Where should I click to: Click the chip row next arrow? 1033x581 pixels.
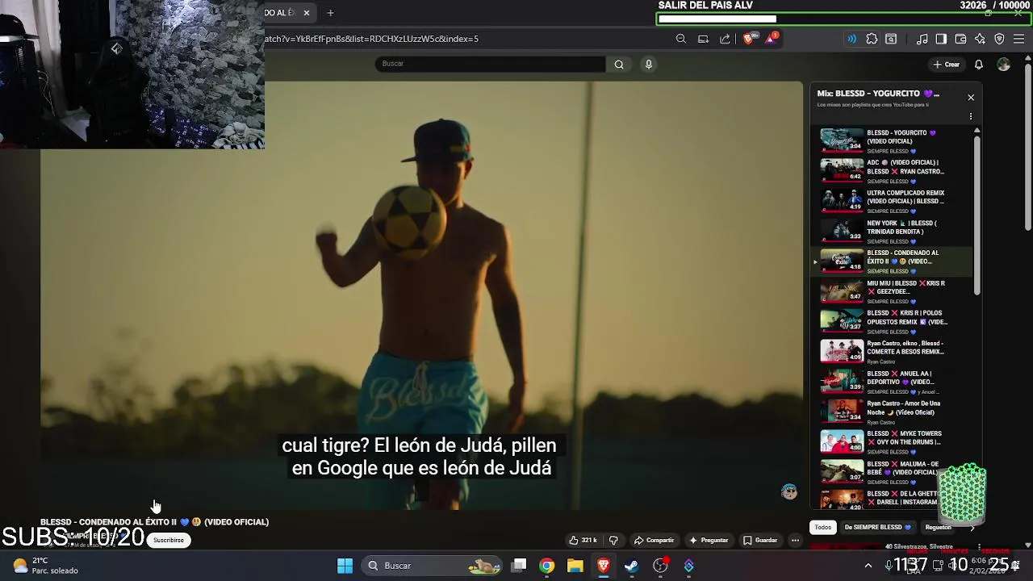(972, 527)
